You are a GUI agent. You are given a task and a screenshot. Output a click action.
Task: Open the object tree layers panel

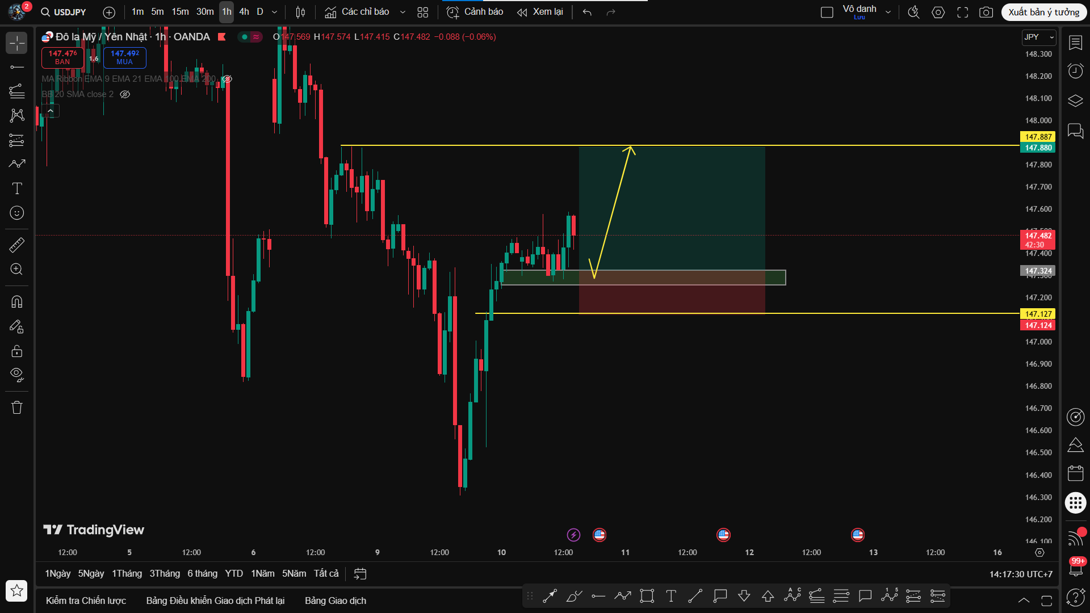click(1075, 101)
